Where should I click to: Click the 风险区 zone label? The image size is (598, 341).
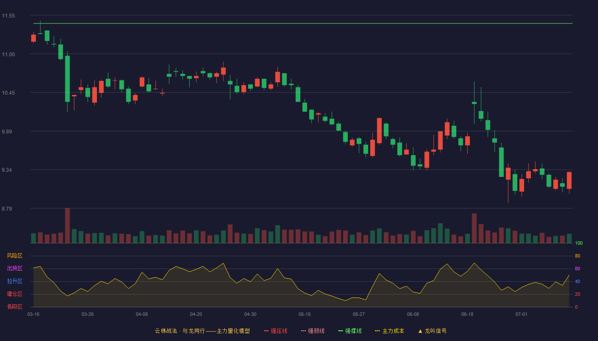15,256
